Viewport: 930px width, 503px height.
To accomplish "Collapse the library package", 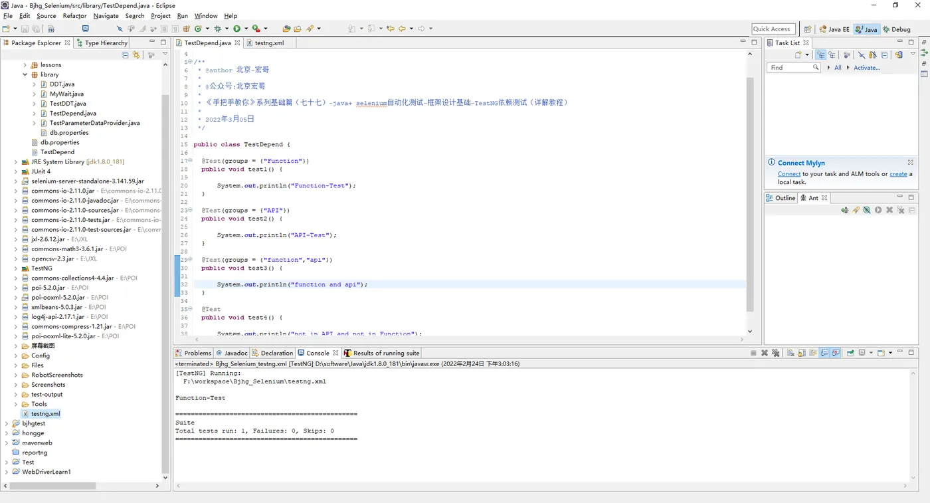I will pyautogui.click(x=25, y=74).
